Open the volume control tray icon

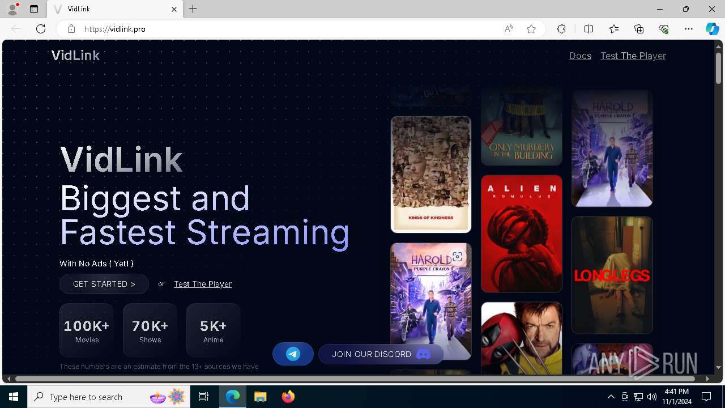652,397
